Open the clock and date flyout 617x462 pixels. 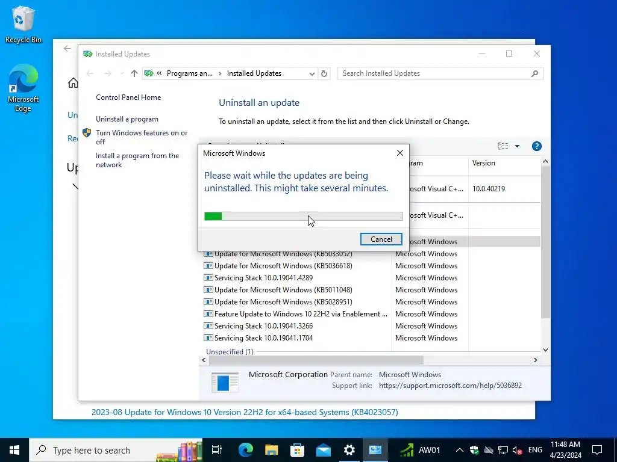(565, 450)
